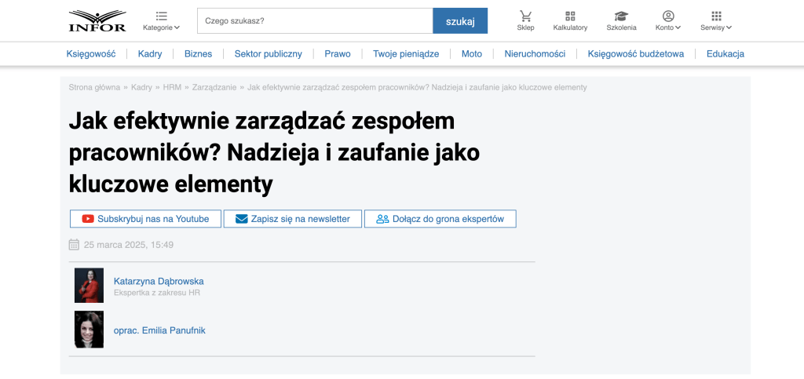Open the Sklep shopping cart icon
Screen dimensions: 804x379
(525, 16)
